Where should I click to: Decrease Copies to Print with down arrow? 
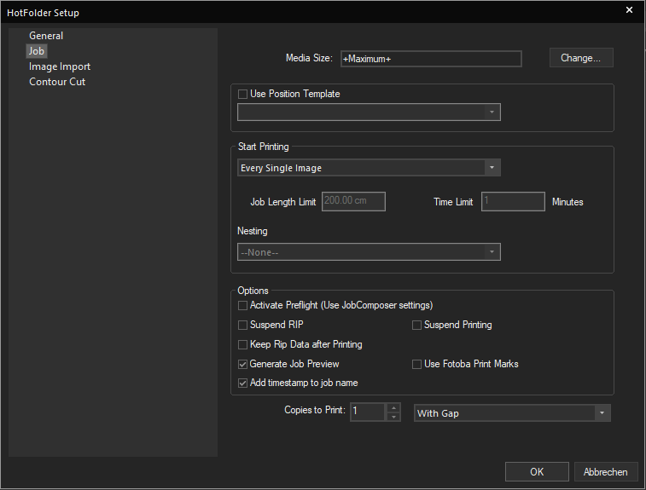tap(393, 417)
